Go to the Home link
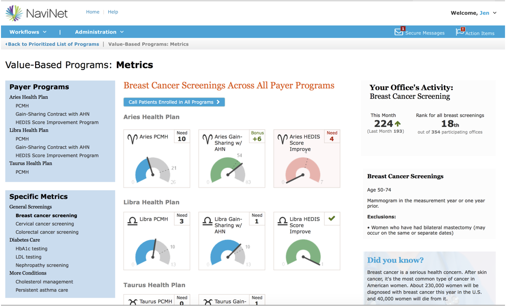The height and width of the screenshot is (306, 506). pos(92,12)
